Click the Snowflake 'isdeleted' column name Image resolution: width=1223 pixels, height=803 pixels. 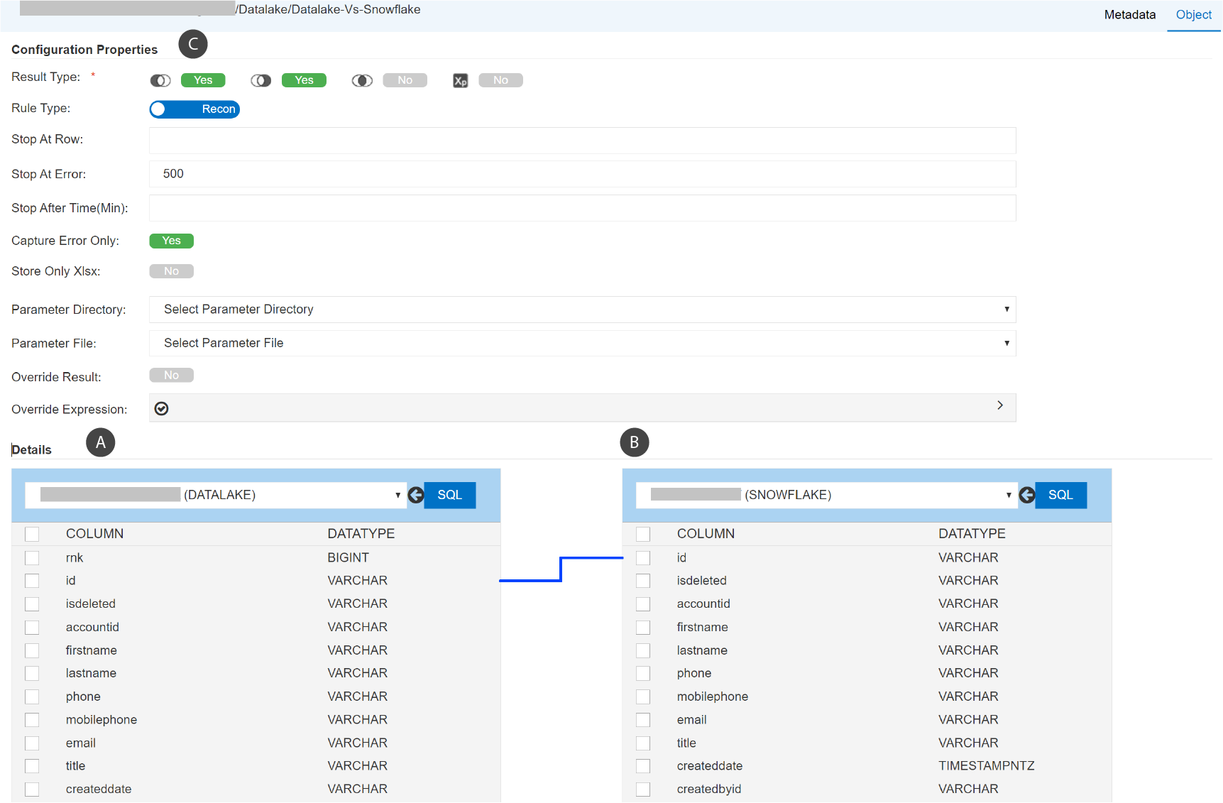point(702,581)
